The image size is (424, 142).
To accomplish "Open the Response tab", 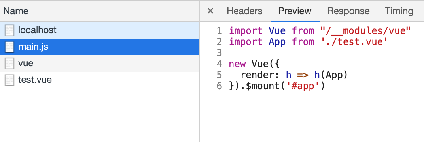I will [348, 11].
